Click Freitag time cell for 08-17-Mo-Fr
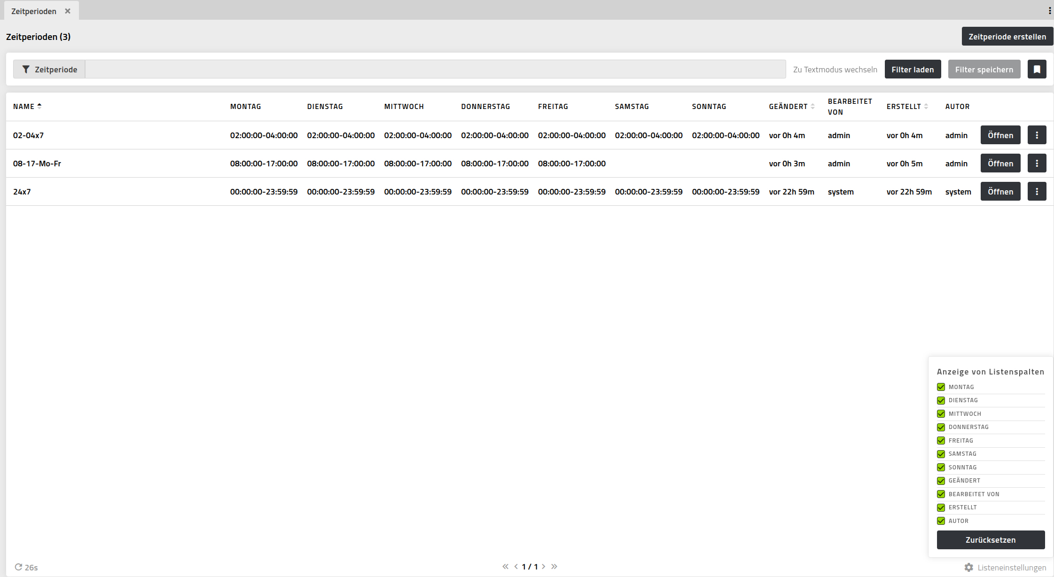The height and width of the screenshot is (577, 1054). click(571, 164)
